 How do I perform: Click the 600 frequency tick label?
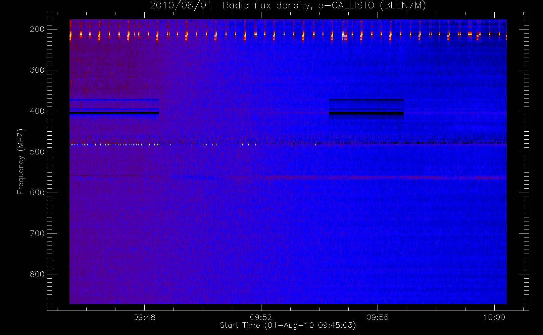point(37,193)
